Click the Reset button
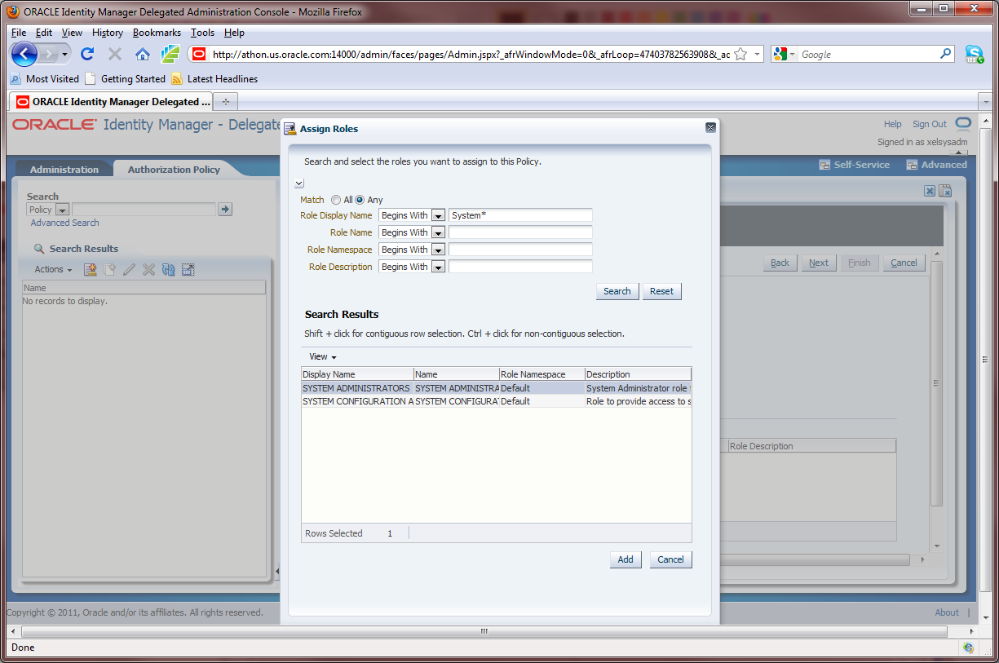Screen dimensions: 999x663 [x=661, y=291]
